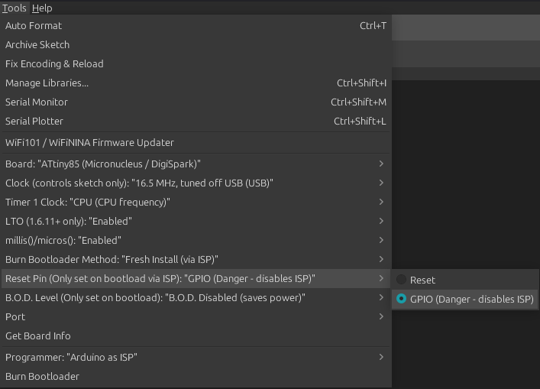Choose Archive Sketch

pyautogui.click(x=37, y=44)
